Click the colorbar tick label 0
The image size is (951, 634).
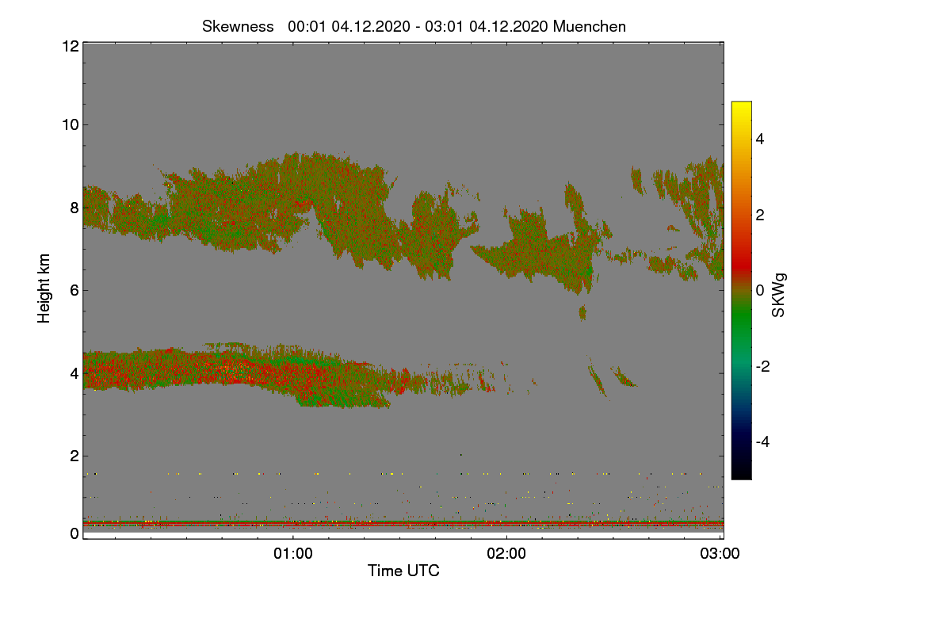point(760,290)
